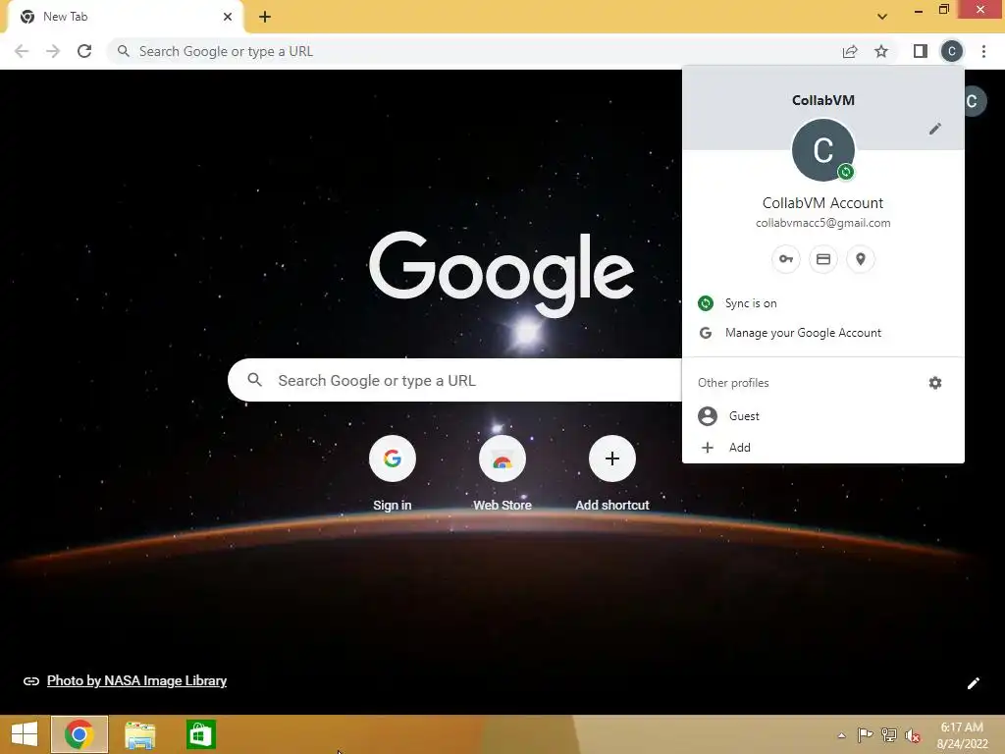Click the network tray icon
Screen dimensions: 1005x754
coord(889,735)
